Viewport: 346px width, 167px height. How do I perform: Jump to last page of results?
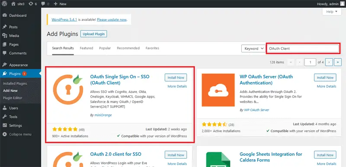pyautogui.click(x=338, y=62)
